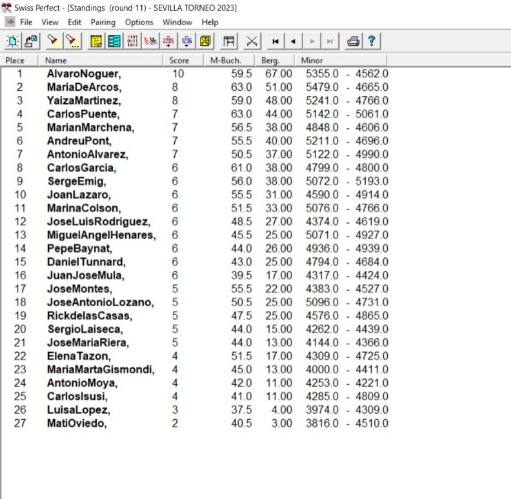Click the flashlight Find Next icon with dots
This screenshot has height=499, width=511.
72,41
